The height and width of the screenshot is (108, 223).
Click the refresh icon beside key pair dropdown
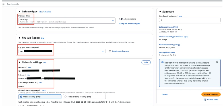110,51
